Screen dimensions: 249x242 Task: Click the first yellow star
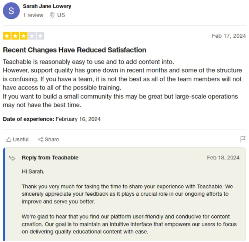click(7, 36)
